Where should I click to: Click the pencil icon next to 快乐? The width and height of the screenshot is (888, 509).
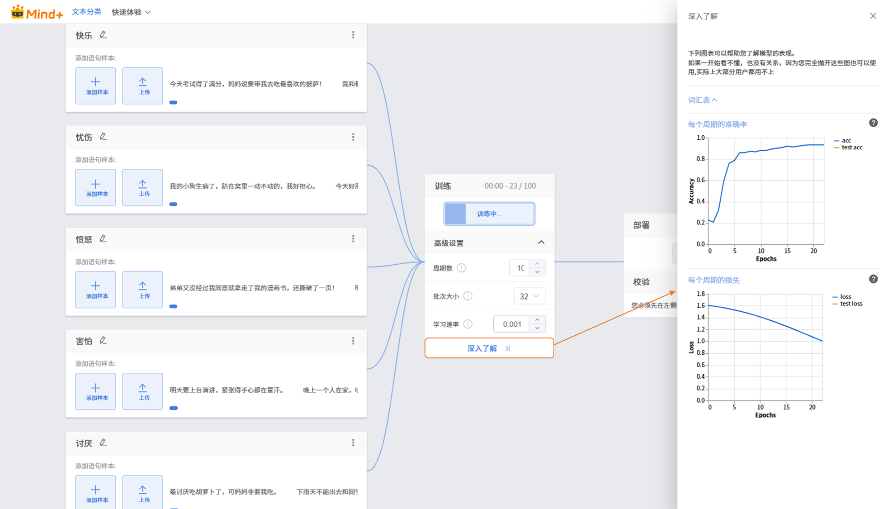click(x=103, y=35)
